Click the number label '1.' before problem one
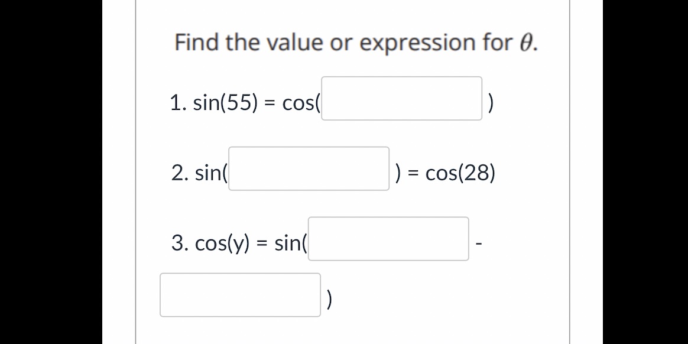The width and height of the screenshot is (688, 344). pos(177,103)
